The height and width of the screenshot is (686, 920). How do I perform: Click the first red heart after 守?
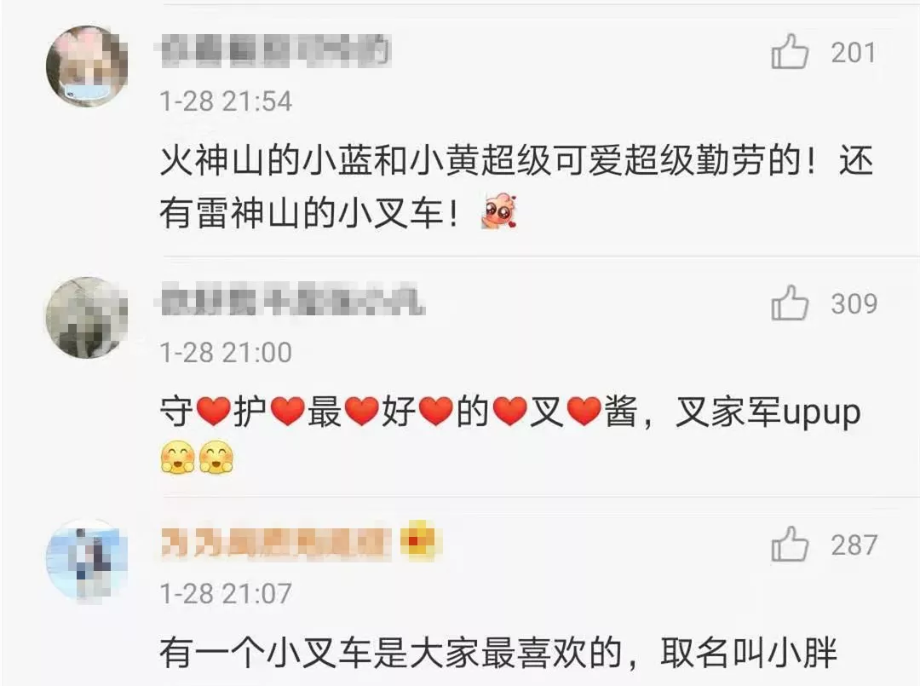pyautogui.click(x=213, y=412)
